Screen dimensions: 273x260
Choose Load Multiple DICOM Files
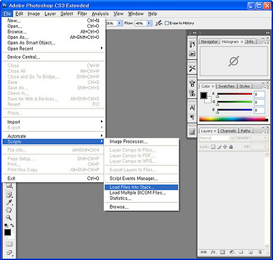141,193
